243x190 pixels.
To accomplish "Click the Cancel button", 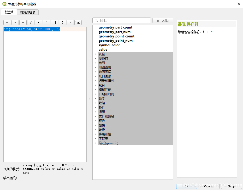I will tap(209, 186).
